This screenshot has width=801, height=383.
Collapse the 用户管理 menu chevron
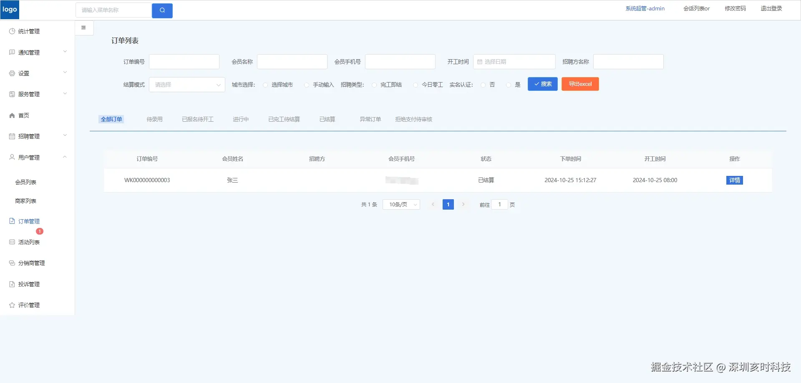click(x=65, y=157)
